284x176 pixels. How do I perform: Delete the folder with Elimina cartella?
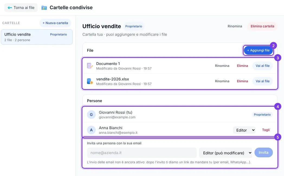pyautogui.click(x=262, y=26)
